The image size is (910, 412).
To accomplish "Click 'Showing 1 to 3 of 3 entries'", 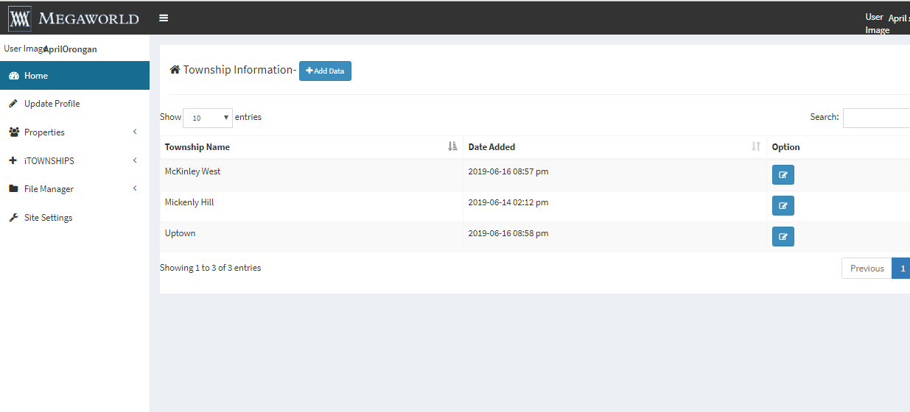I will point(211,268).
